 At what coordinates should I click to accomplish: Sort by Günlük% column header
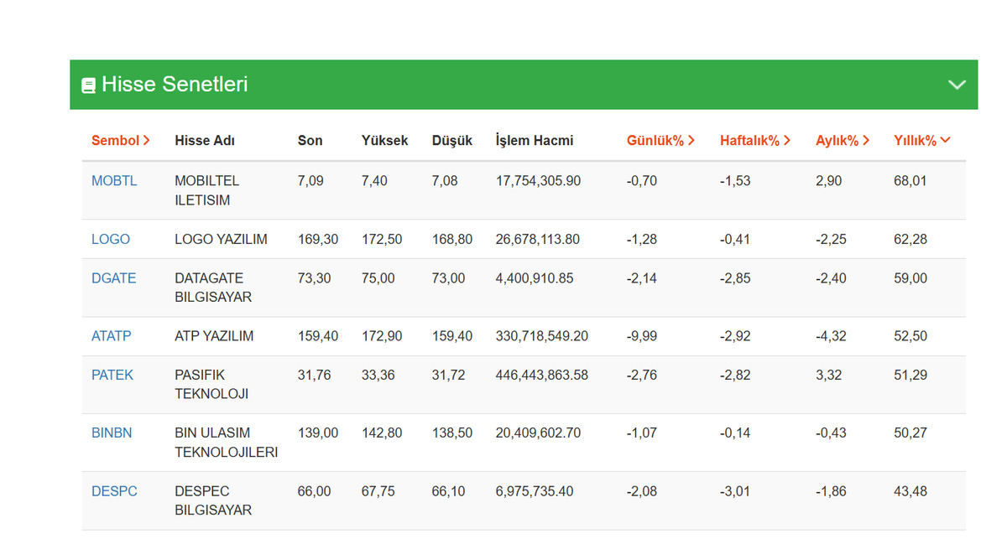[660, 141]
